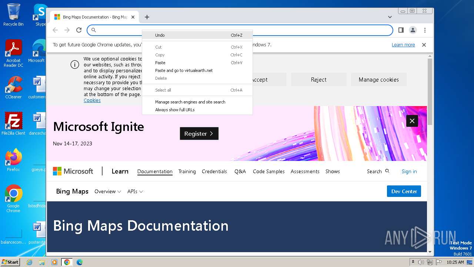This screenshot has height=267, width=474.
Task: Choose Manage search engines and site search
Action: click(197, 102)
